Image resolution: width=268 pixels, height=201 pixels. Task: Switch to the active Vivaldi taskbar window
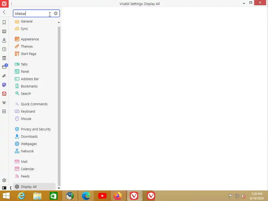(134, 196)
